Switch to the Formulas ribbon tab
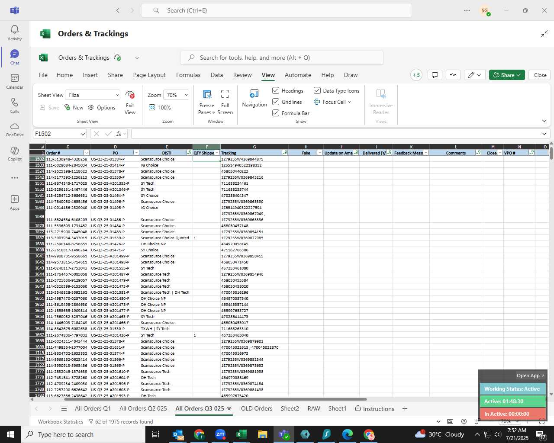 (x=188, y=75)
